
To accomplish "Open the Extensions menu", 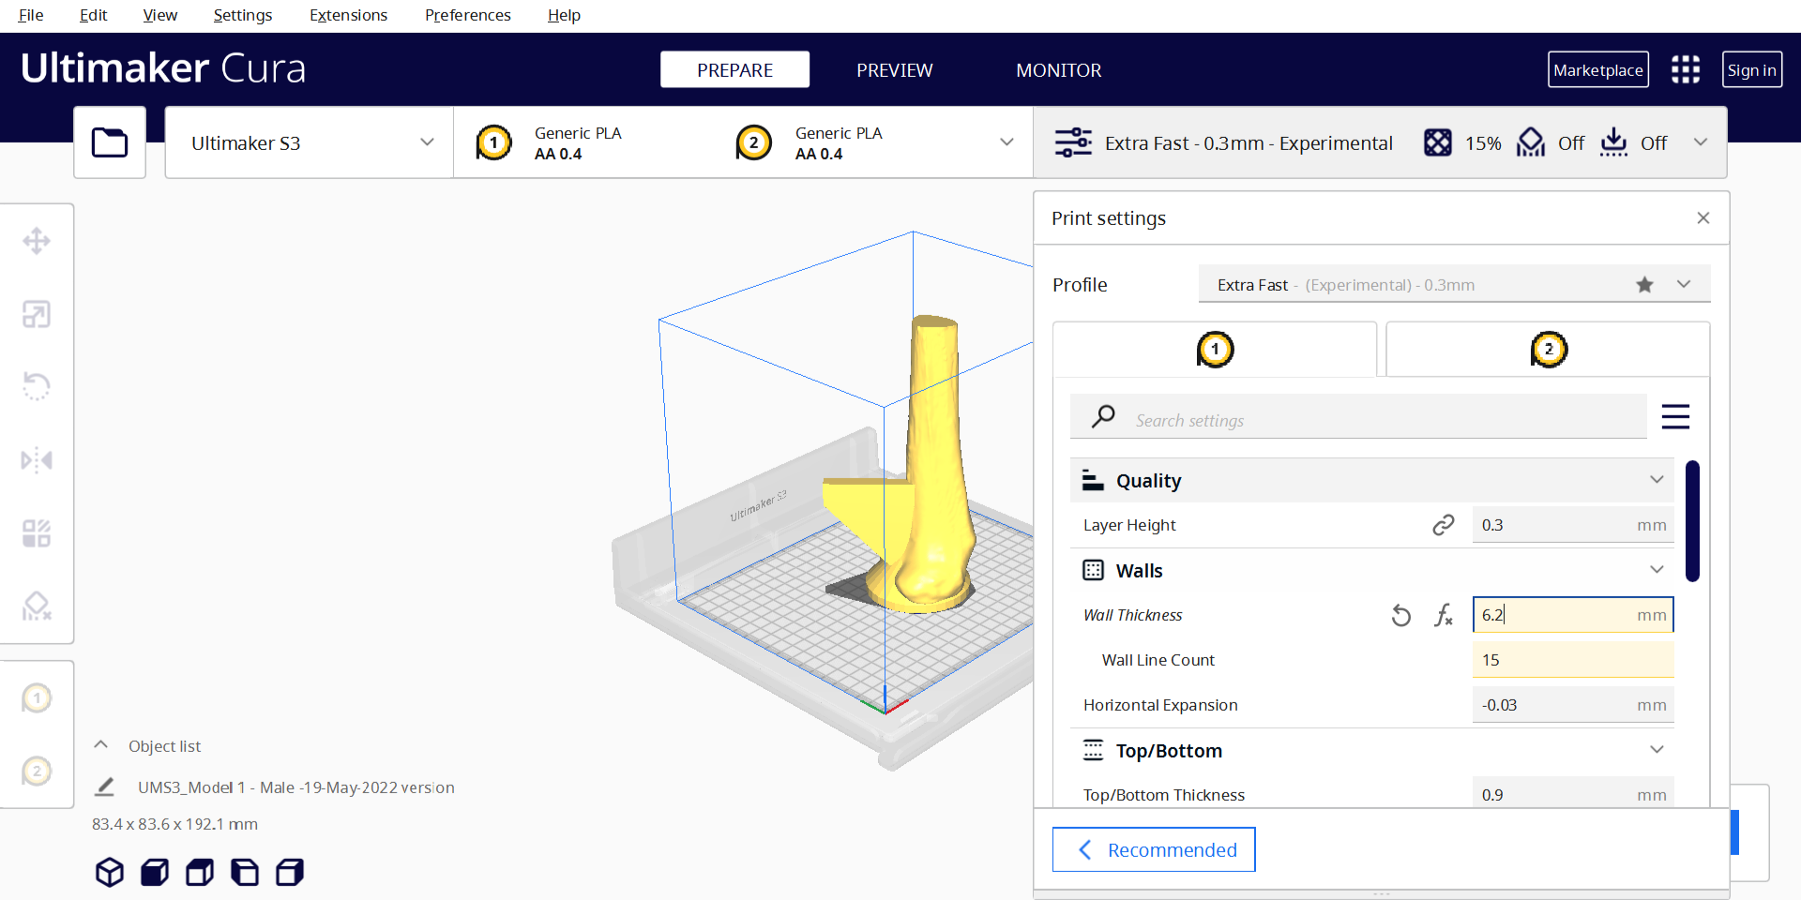I will pos(348,15).
